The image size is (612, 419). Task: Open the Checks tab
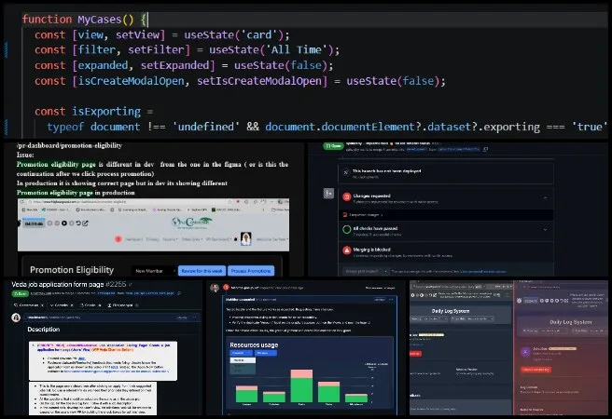coord(90,304)
